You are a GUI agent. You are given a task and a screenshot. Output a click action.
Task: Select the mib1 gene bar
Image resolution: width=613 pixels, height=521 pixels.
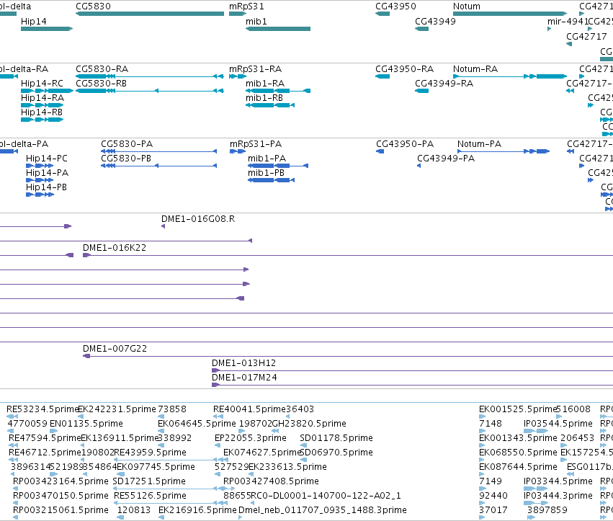click(x=278, y=29)
